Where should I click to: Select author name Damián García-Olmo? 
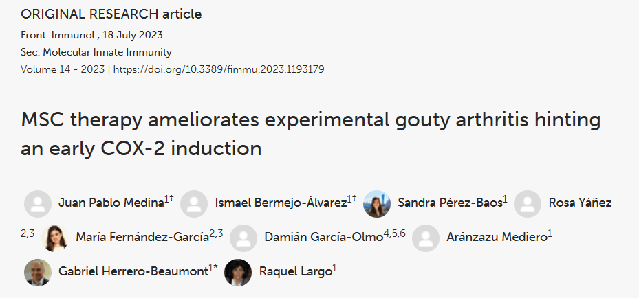(323, 238)
